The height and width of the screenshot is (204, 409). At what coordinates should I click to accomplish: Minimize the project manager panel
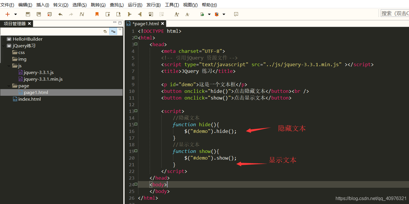click(x=115, y=23)
